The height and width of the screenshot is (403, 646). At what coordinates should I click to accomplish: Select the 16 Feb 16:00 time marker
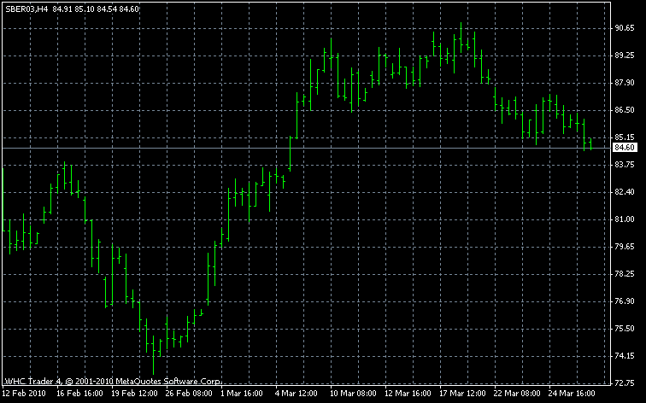[79, 394]
